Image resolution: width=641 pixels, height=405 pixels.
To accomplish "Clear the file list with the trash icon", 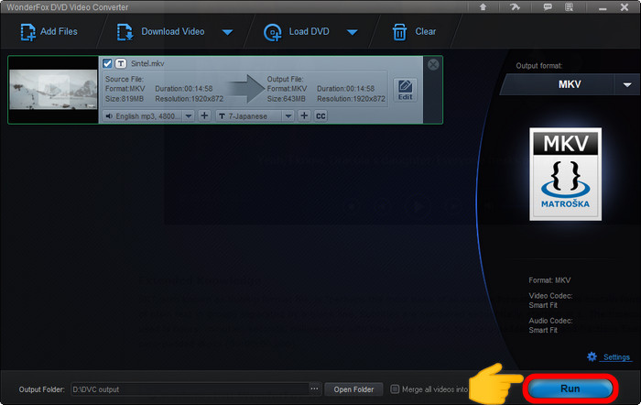I will pyautogui.click(x=399, y=32).
